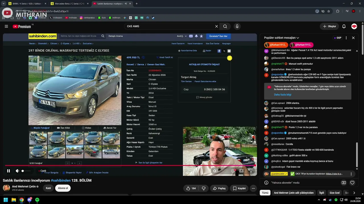Switch to the BMW 4 Serisi browser tab

(x=27, y=4)
